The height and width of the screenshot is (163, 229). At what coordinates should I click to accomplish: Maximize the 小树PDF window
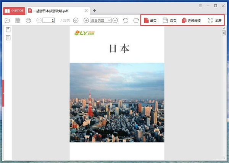(x=216, y=6)
